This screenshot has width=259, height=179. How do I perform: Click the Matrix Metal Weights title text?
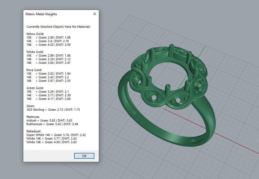click(41, 14)
